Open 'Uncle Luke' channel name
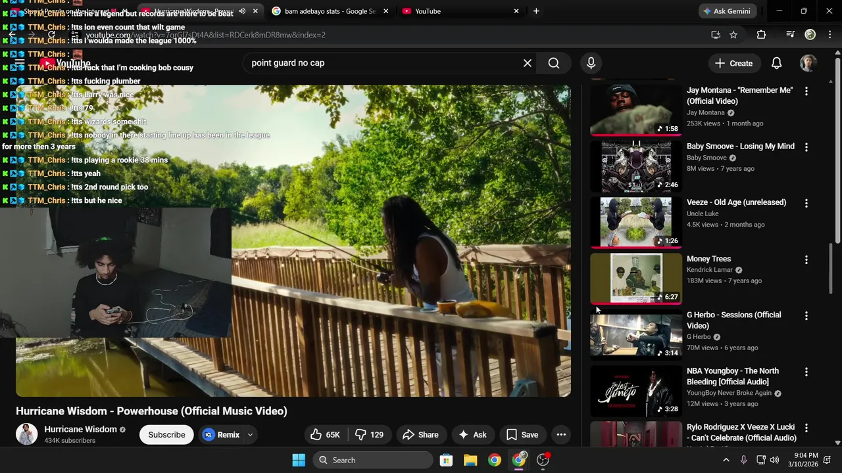 (703, 214)
